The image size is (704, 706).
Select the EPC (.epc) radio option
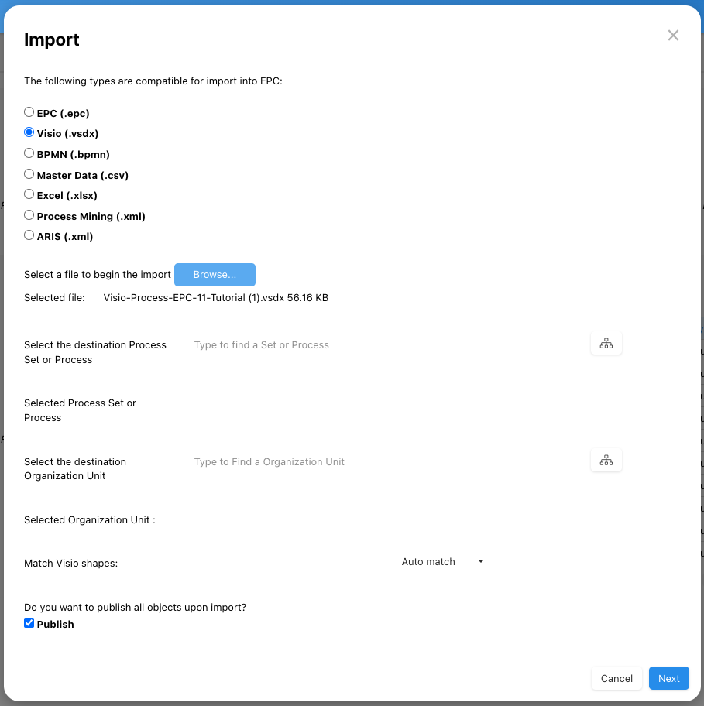(x=29, y=112)
